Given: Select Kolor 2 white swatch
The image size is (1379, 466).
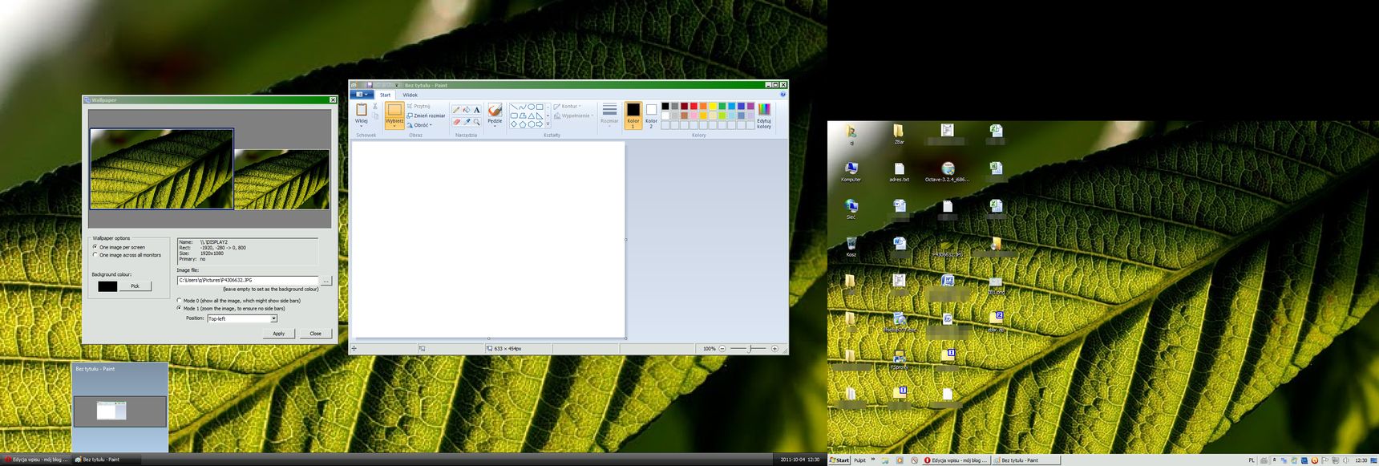Looking at the screenshot, I should tap(651, 115).
